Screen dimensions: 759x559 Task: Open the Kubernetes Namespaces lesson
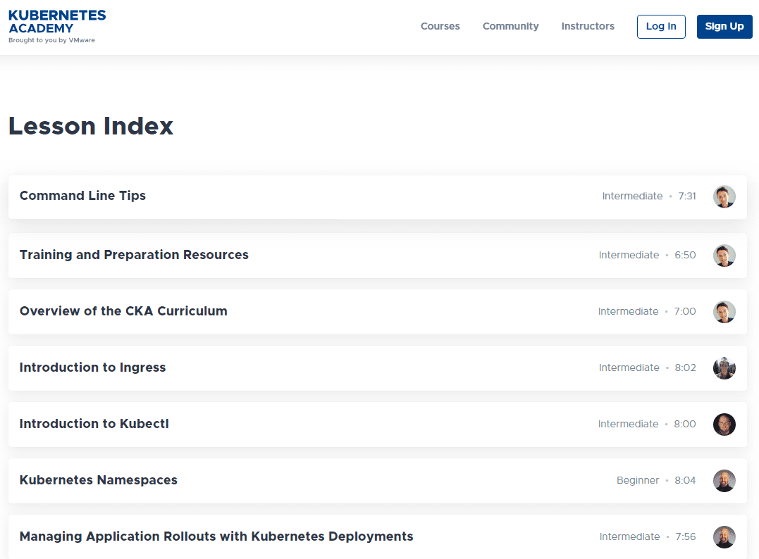pos(98,480)
